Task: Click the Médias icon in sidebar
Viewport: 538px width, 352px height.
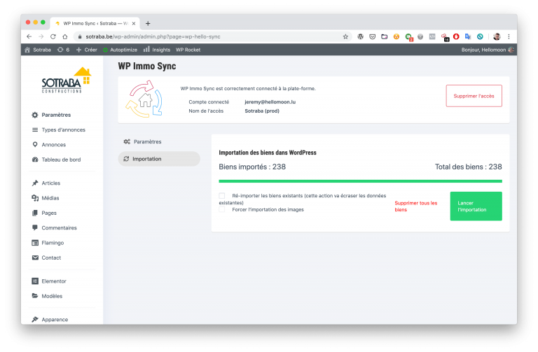Action: tap(35, 198)
